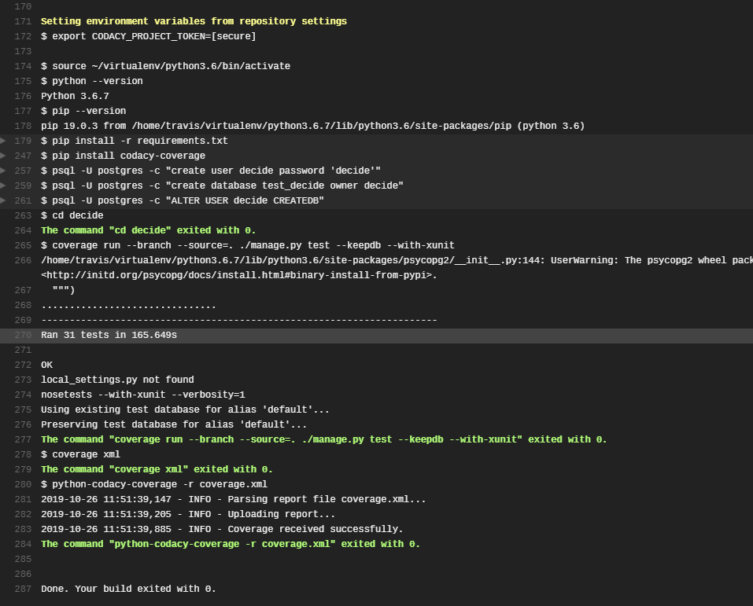Click line number 171

pyautogui.click(x=23, y=21)
